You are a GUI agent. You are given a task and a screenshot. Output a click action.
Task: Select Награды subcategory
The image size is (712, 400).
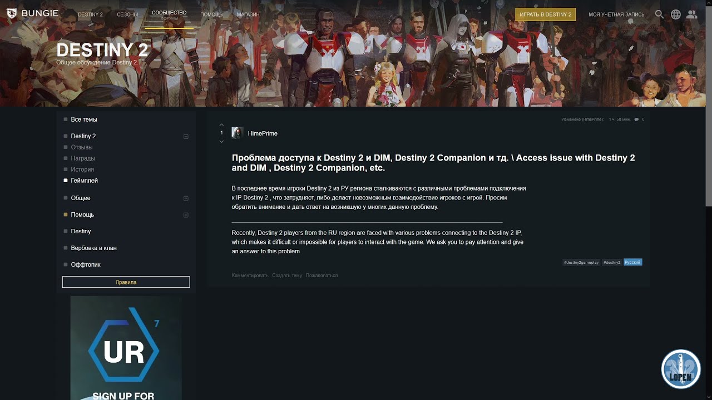[83, 158]
